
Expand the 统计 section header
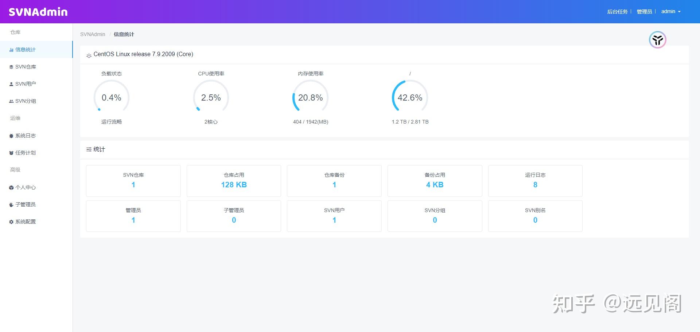click(96, 149)
